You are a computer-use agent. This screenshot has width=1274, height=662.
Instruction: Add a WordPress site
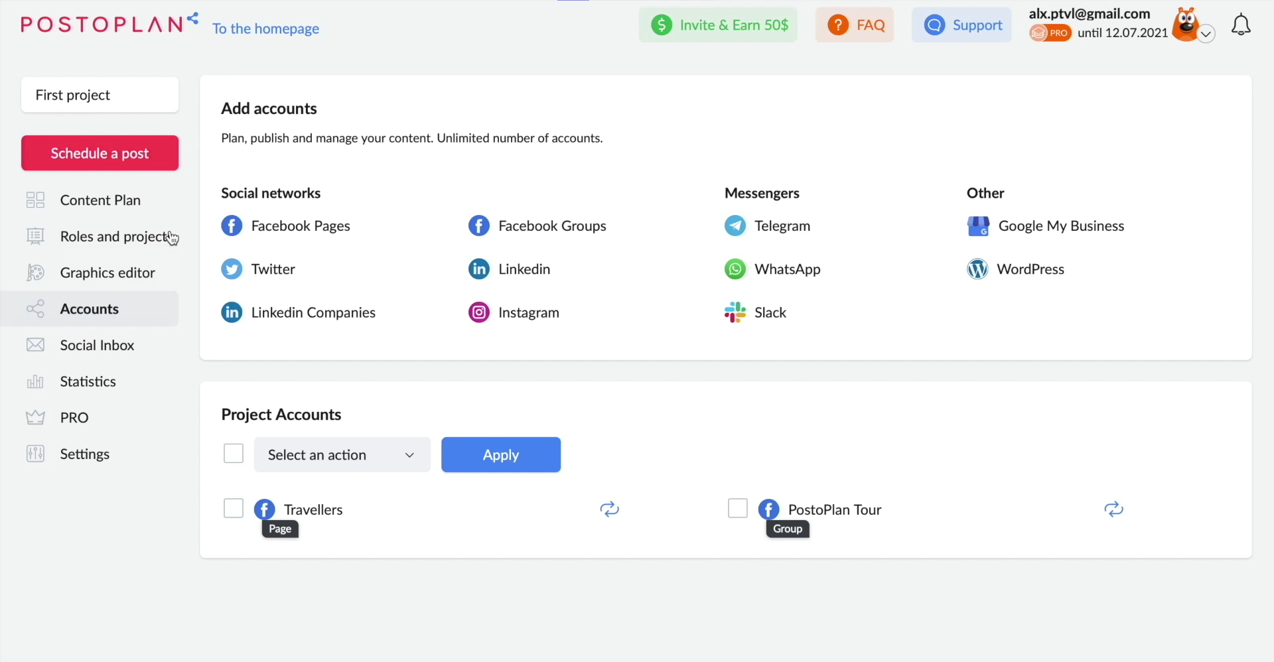click(1030, 269)
